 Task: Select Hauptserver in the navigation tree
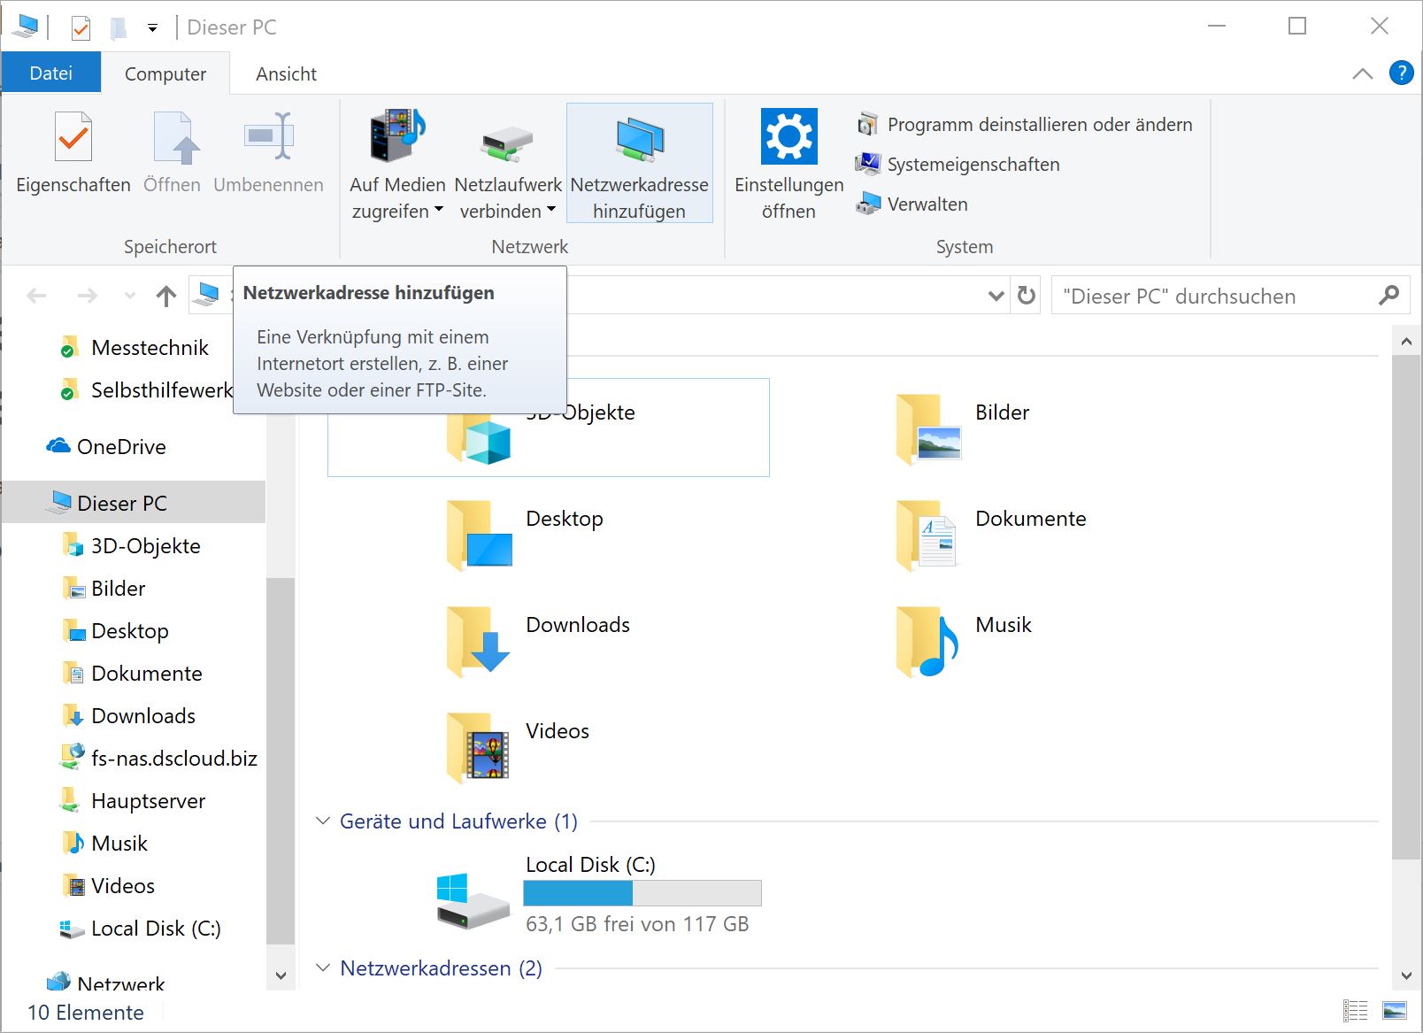tap(134, 801)
